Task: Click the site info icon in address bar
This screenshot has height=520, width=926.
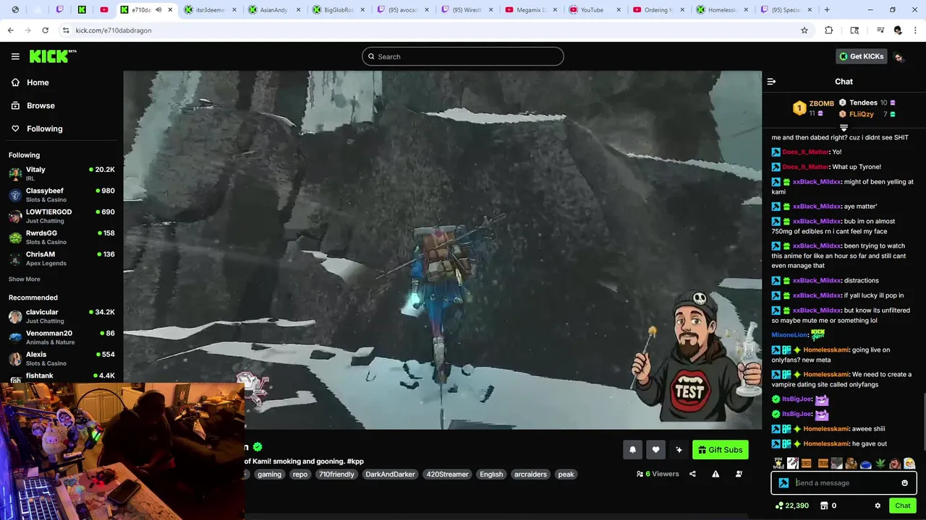Action: tap(66, 30)
